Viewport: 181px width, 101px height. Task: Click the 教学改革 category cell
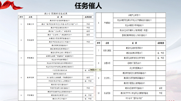click(x=30, y=78)
